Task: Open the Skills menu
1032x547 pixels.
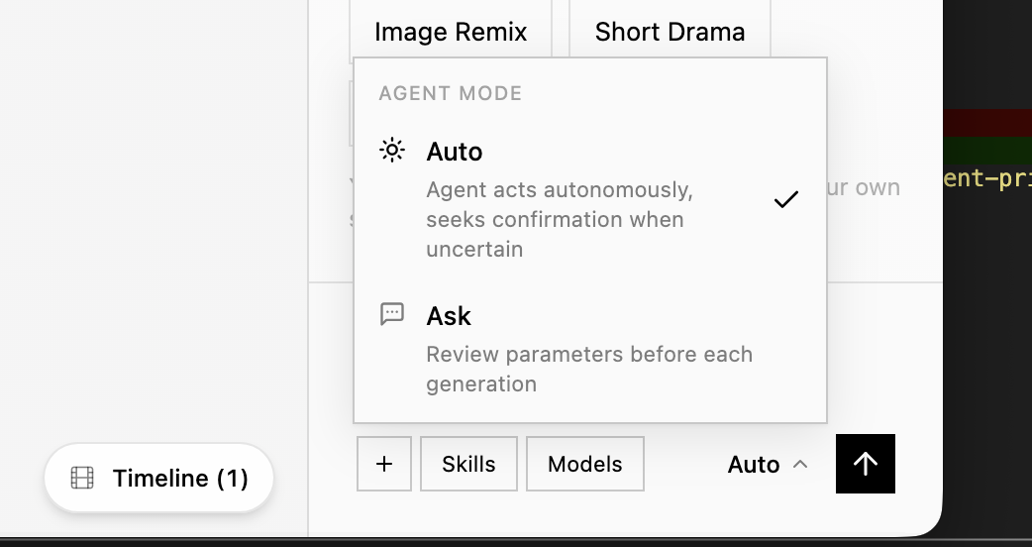Action: (468, 464)
